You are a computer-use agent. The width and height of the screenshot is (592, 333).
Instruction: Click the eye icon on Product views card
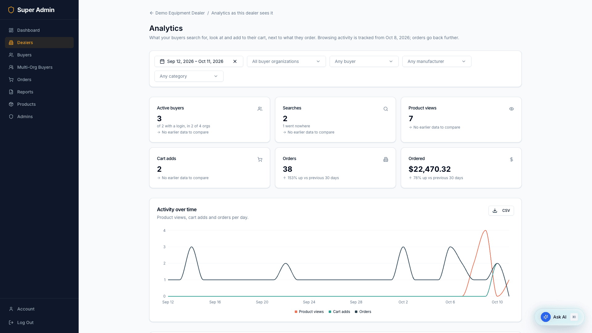512,109
